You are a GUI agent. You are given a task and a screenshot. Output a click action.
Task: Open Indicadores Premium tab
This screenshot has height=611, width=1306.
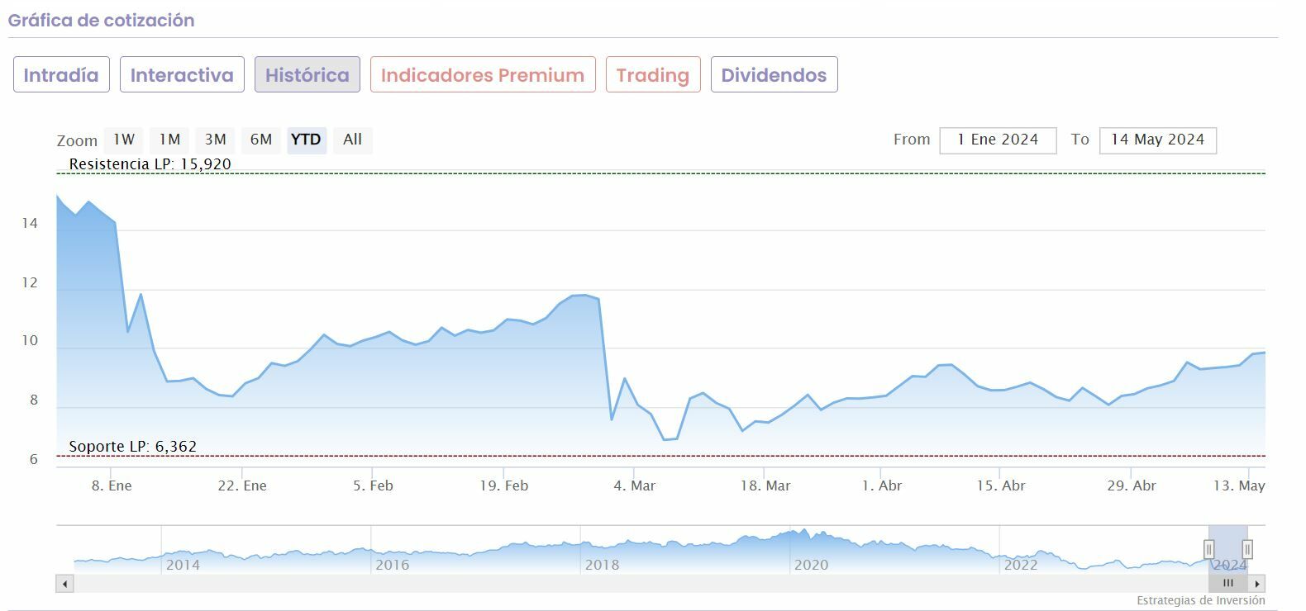coord(483,75)
